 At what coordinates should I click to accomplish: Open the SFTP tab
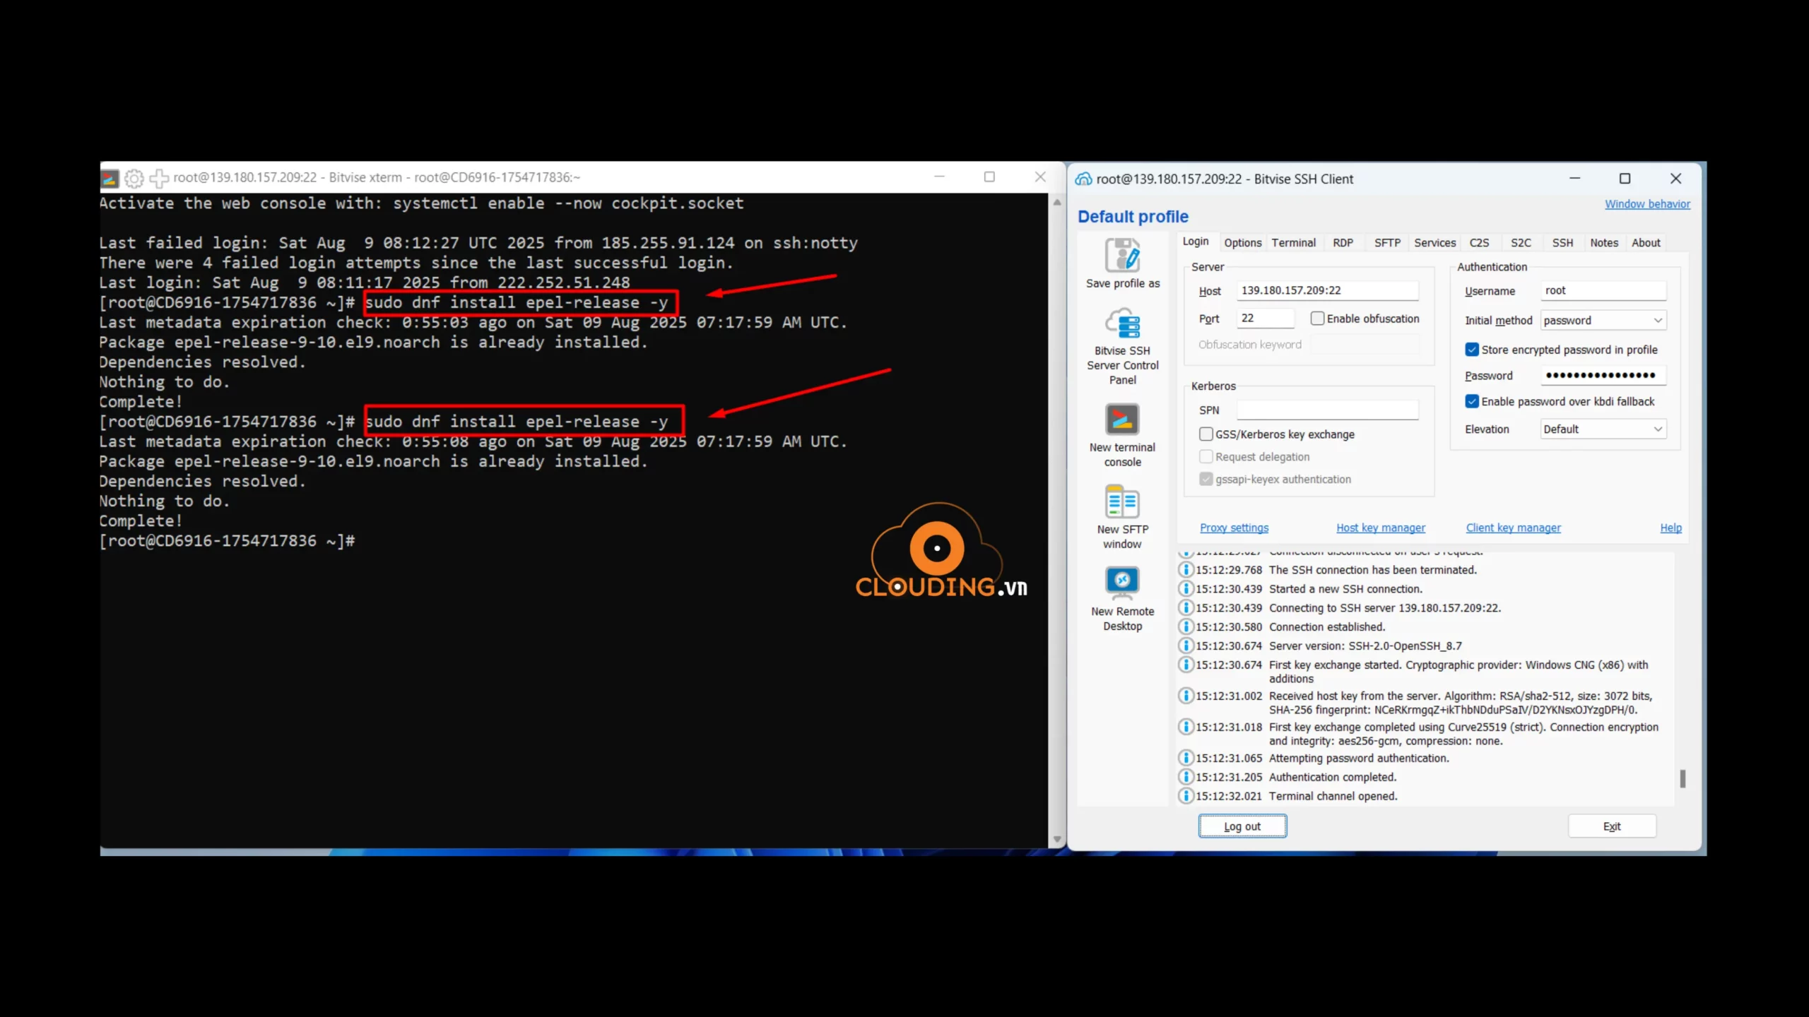[1387, 243]
